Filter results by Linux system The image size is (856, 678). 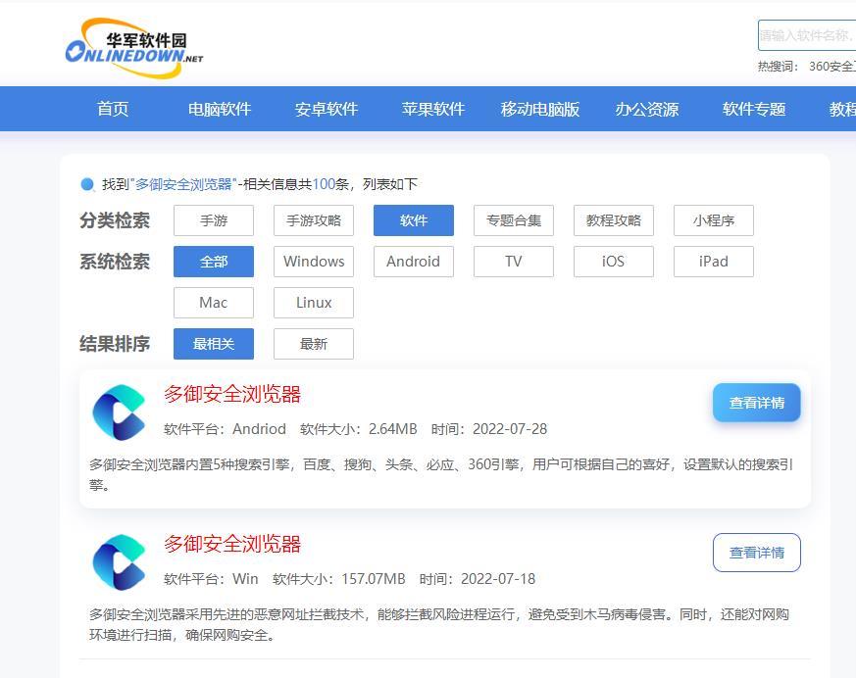pyautogui.click(x=314, y=303)
